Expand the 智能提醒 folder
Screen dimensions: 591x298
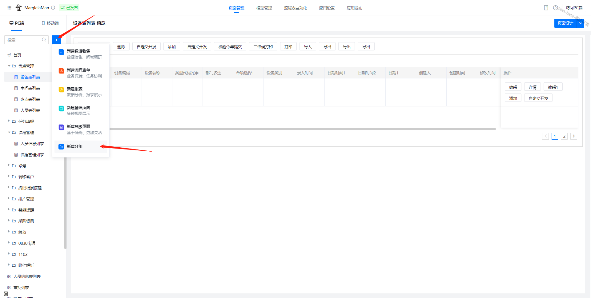pyautogui.click(x=9, y=210)
